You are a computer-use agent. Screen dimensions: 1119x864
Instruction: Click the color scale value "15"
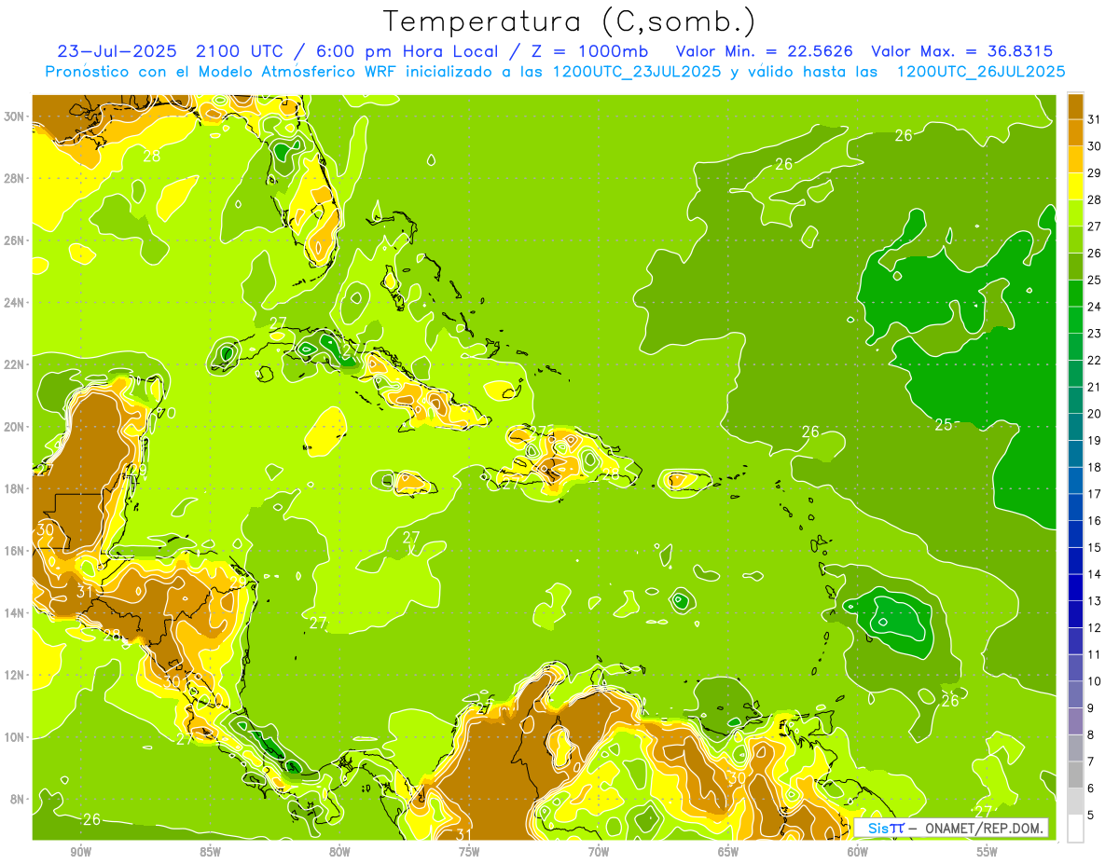(1095, 547)
